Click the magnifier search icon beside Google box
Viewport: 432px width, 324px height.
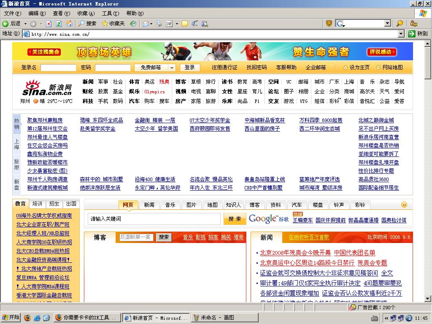(400, 24)
